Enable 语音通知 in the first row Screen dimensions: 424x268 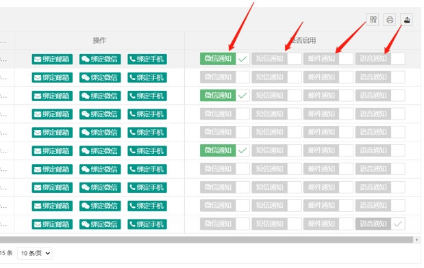coord(380,59)
